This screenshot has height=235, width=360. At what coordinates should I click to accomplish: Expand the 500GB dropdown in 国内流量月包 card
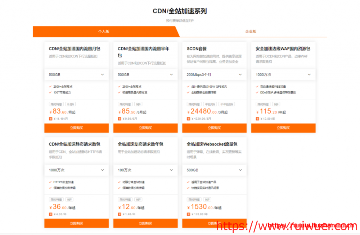76,75
